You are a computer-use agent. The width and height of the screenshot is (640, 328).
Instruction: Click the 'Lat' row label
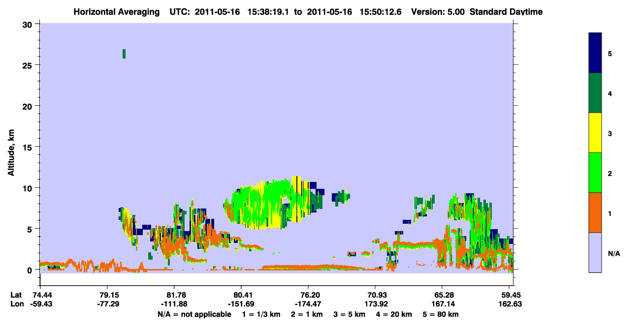[x=16, y=295]
